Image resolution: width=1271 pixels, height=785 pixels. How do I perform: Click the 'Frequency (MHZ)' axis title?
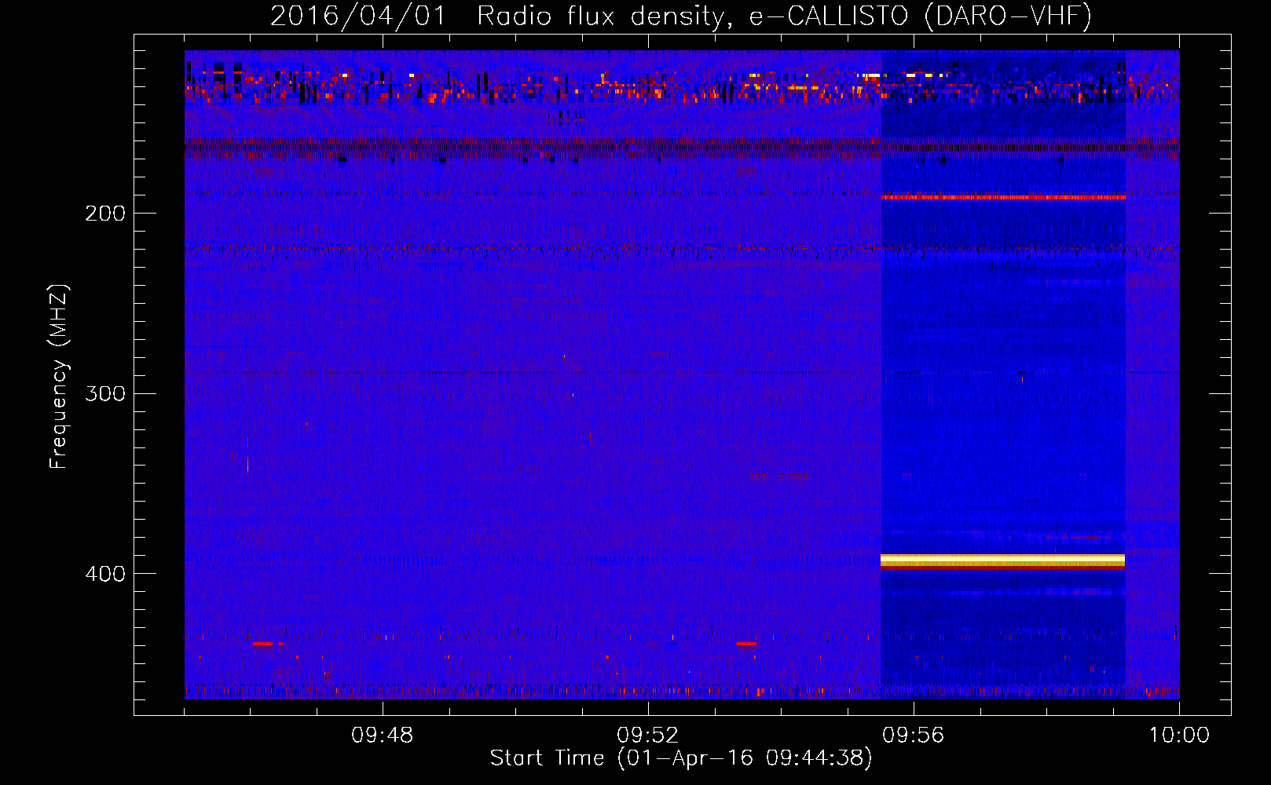[59, 377]
